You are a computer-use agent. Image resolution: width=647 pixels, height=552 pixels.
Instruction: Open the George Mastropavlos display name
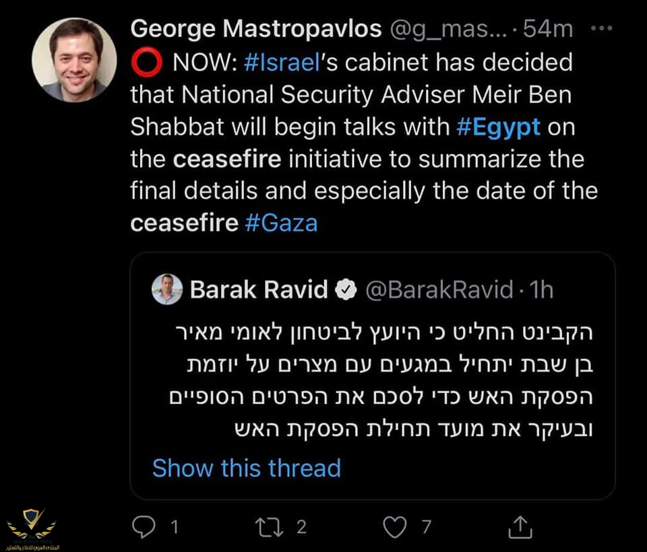click(256, 29)
